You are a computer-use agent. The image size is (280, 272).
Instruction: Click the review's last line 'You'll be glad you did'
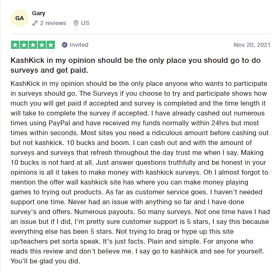click(x=45, y=261)
